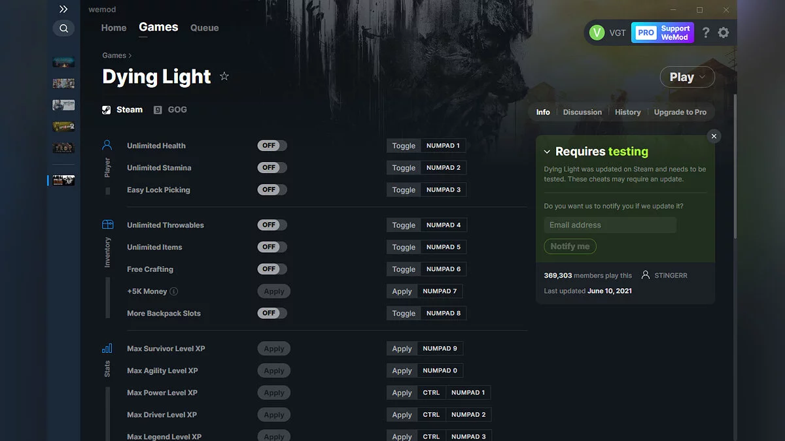The height and width of the screenshot is (441, 785).
Task: Open the Queue page
Action: (x=204, y=27)
